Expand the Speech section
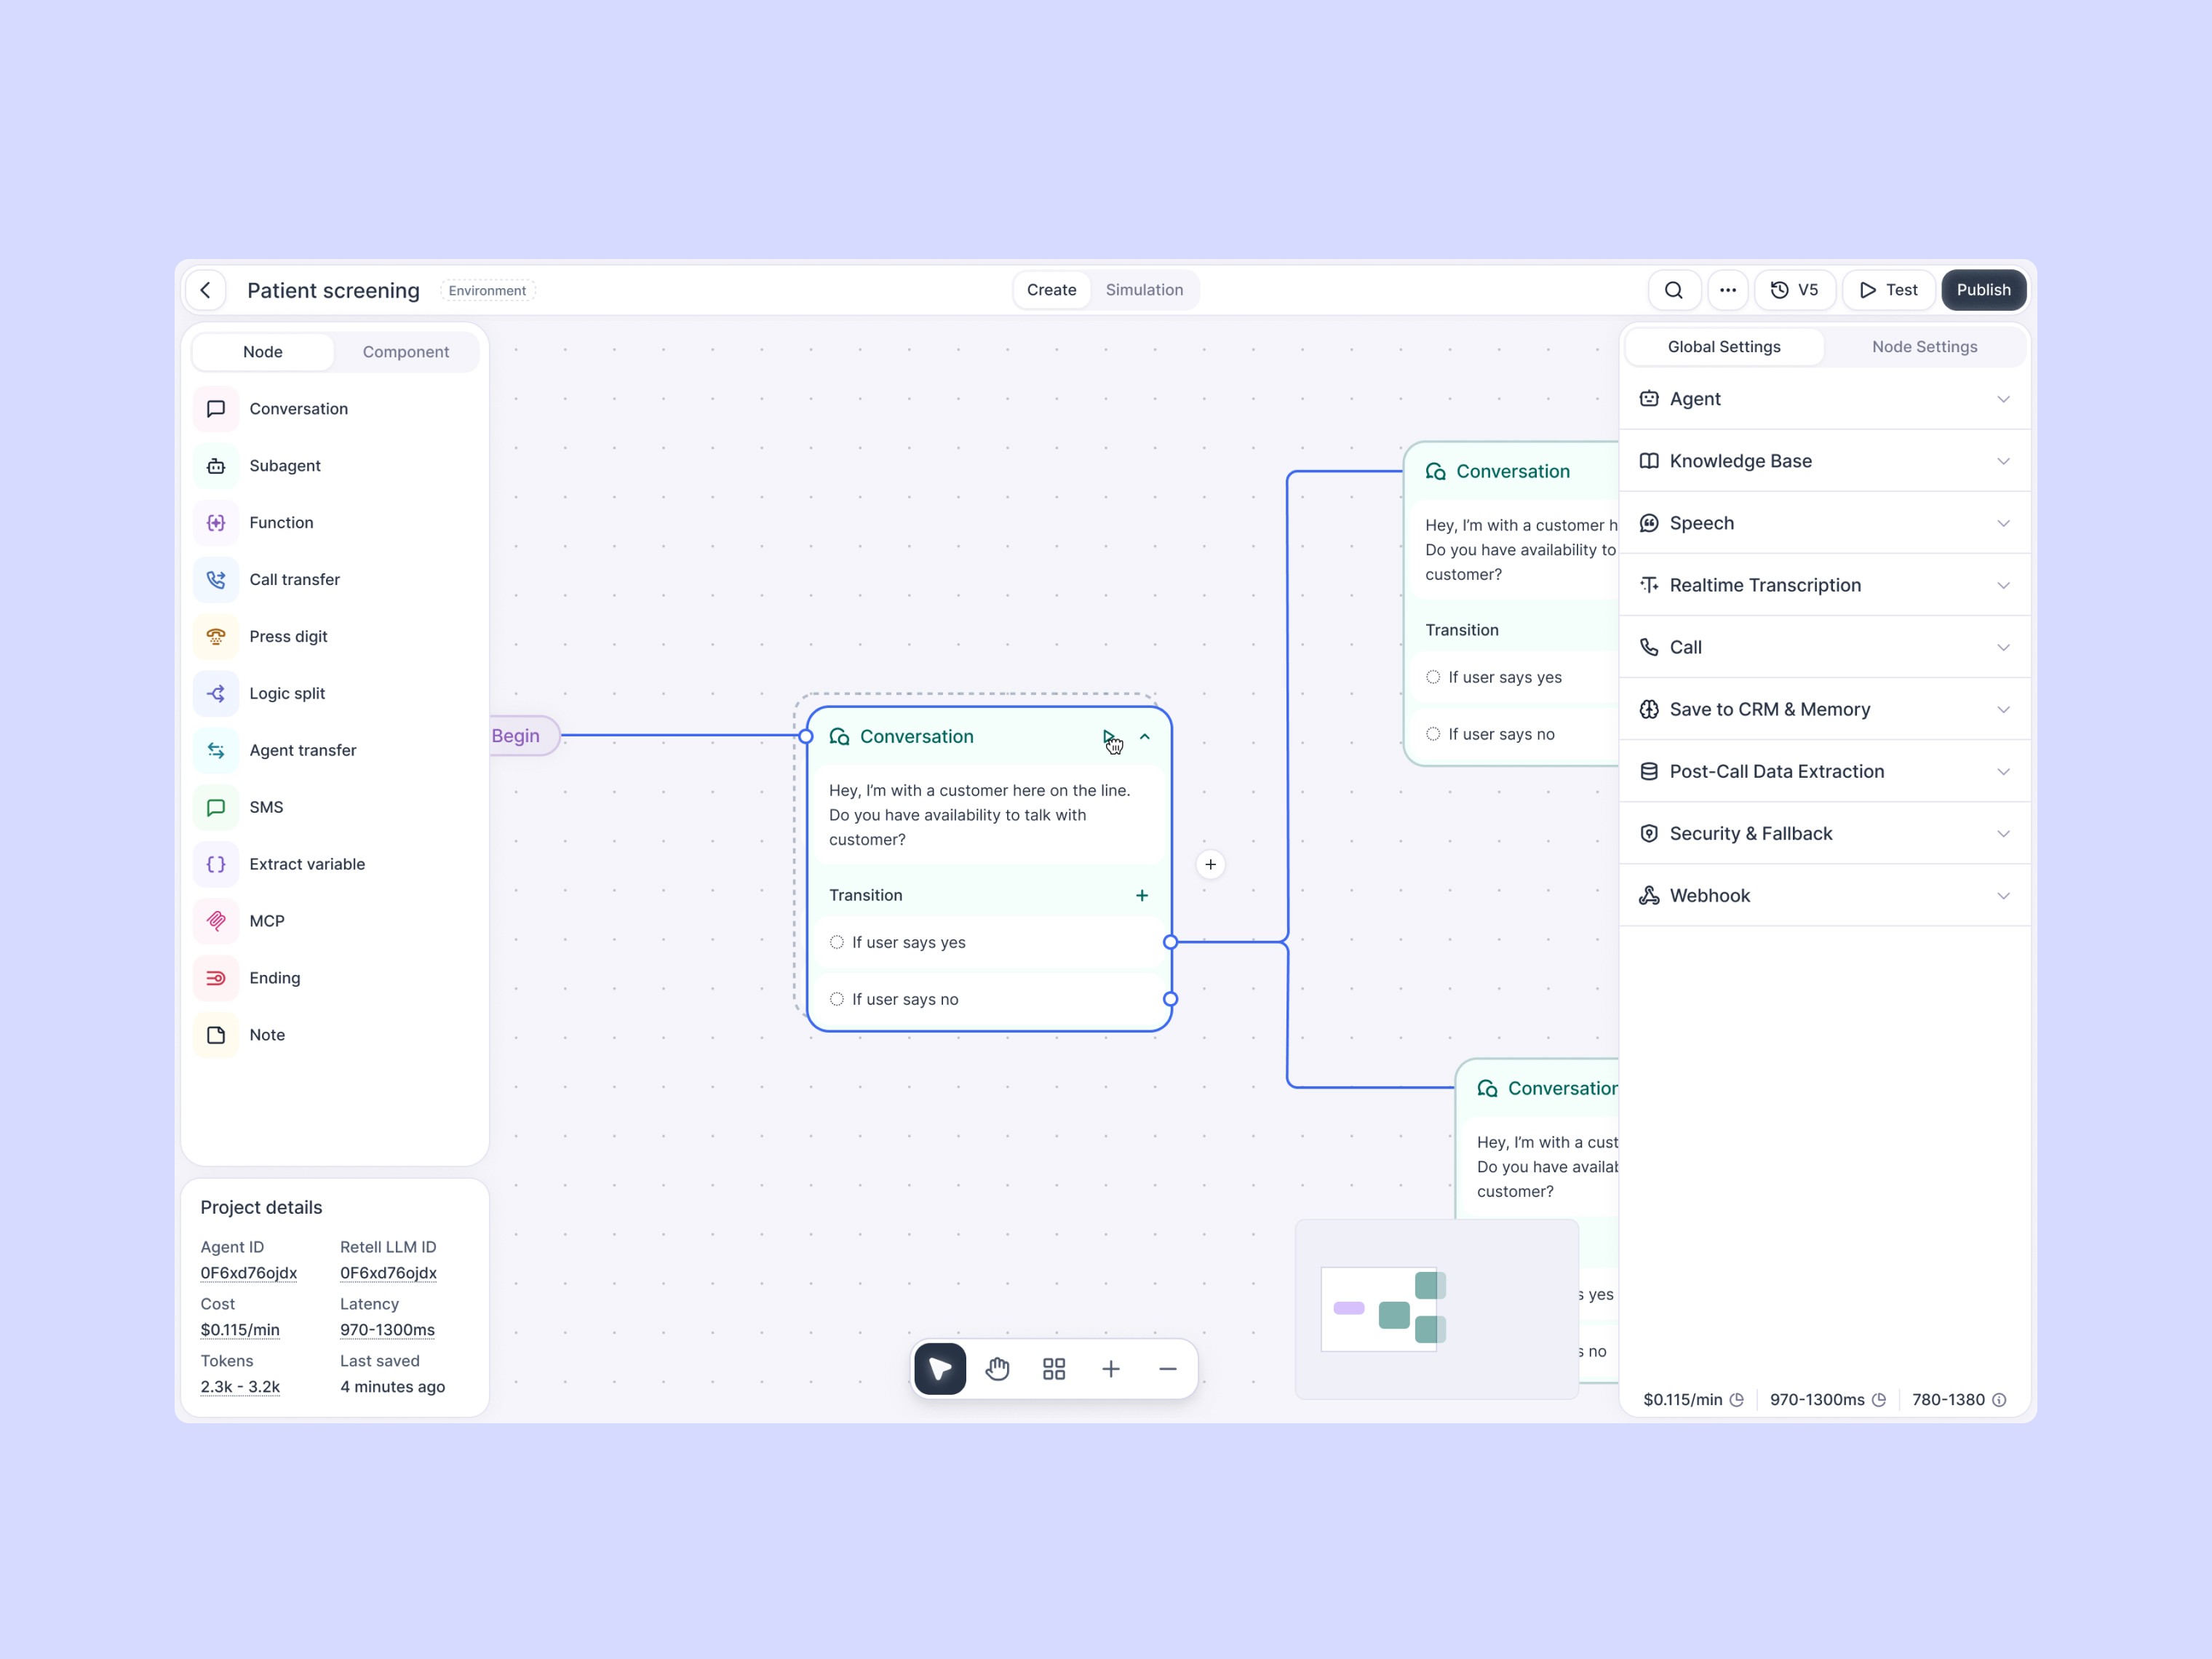This screenshot has height=1659, width=2212. point(1825,523)
